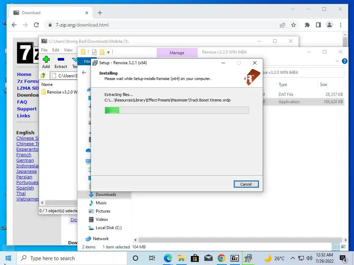
Task: Open the View menu in the 7-Zip window
Action: pyautogui.click(x=68, y=50)
